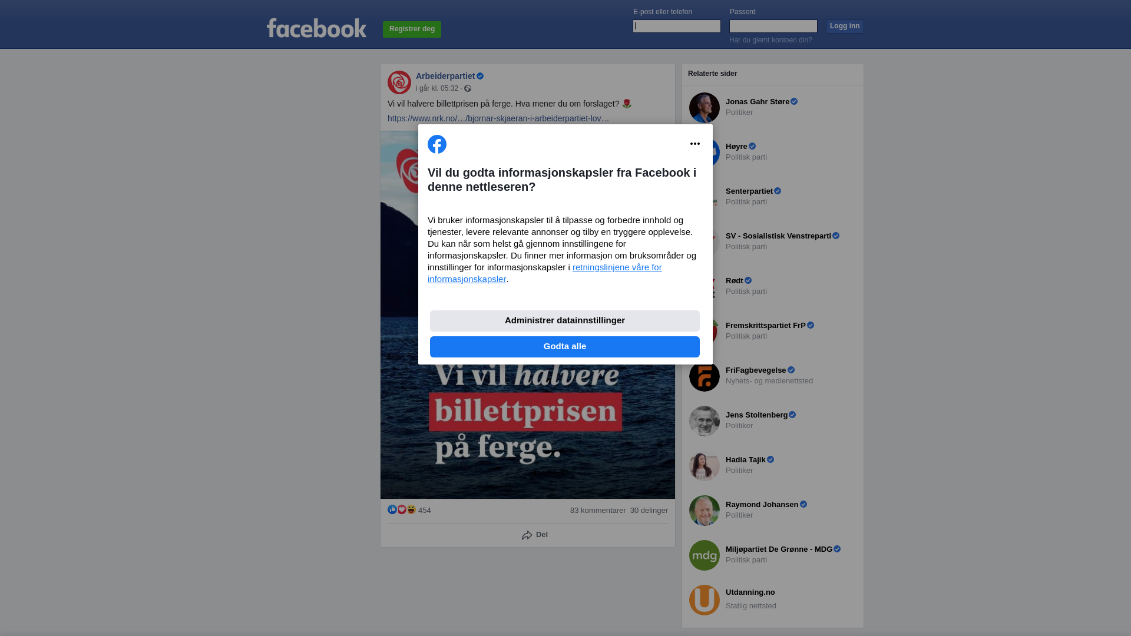
Task: Accept all cookies with Godta alle
Action: 565,347
